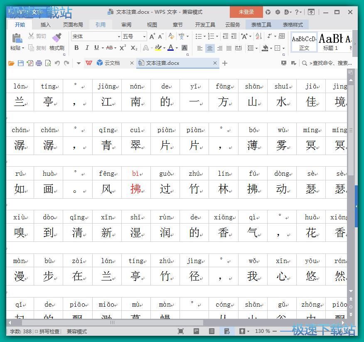Print document with printer icon
364x342 pixels.
point(39,63)
